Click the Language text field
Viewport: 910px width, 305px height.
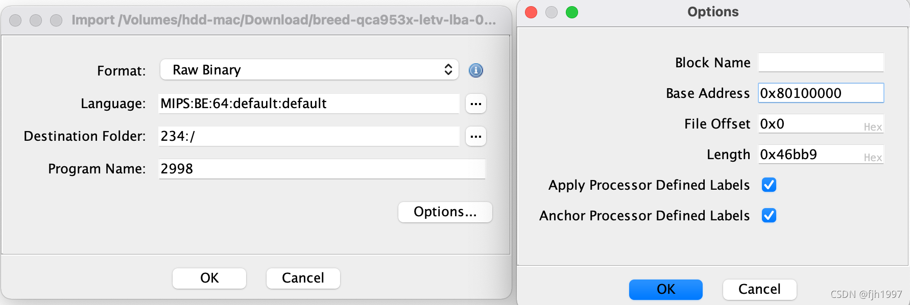(x=308, y=104)
